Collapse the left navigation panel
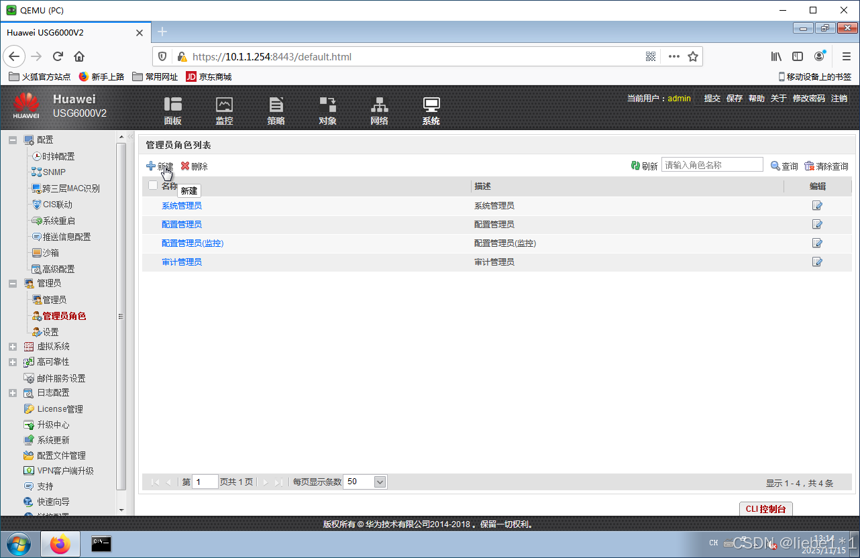This screenshot has width=860, height=558. [131, 136]
